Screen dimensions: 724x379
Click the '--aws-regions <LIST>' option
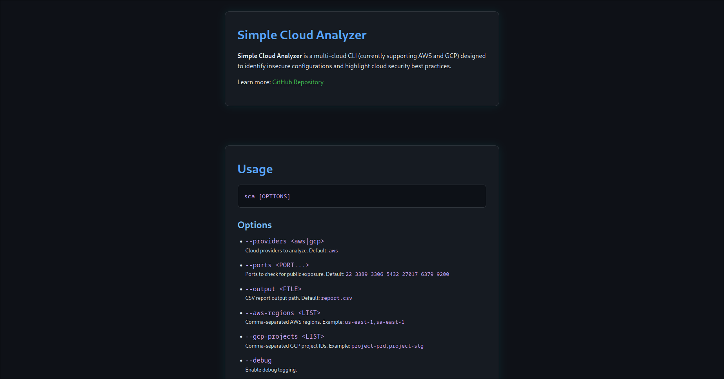[283, 313]
